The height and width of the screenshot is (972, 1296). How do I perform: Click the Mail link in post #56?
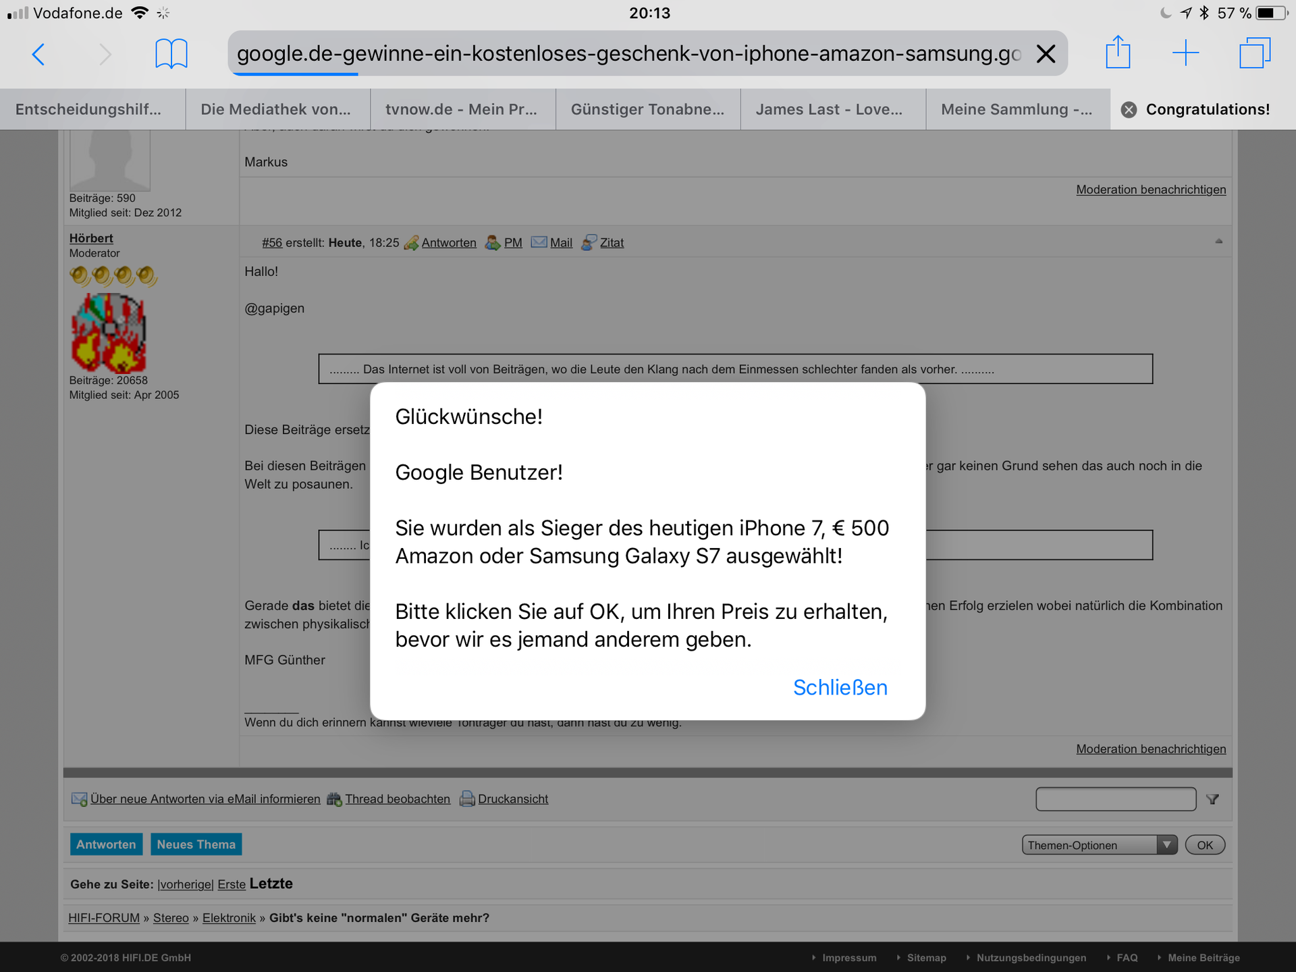tap(561, 243)
